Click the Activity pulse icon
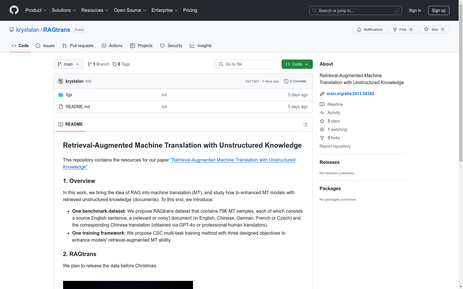 pos(322,113)
